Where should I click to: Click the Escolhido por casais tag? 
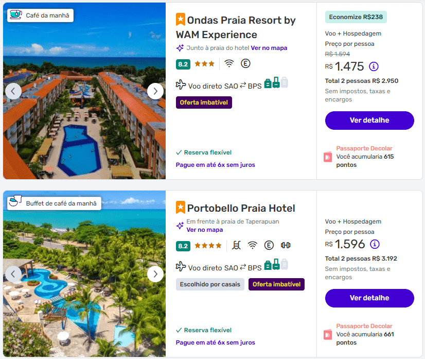click(210, 284)
